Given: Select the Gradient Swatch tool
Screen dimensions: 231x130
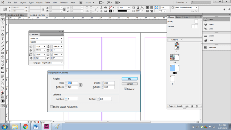Looking at the screenshot, I should [x=3, y=68].
